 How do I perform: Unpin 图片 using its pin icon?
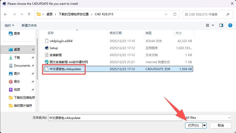pyautogui.click(x=33, y=74)
